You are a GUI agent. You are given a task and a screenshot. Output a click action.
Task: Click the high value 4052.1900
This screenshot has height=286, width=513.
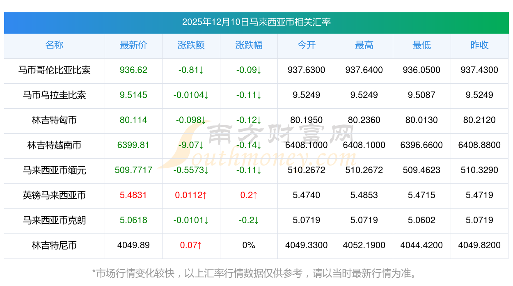tap(364, 245)
